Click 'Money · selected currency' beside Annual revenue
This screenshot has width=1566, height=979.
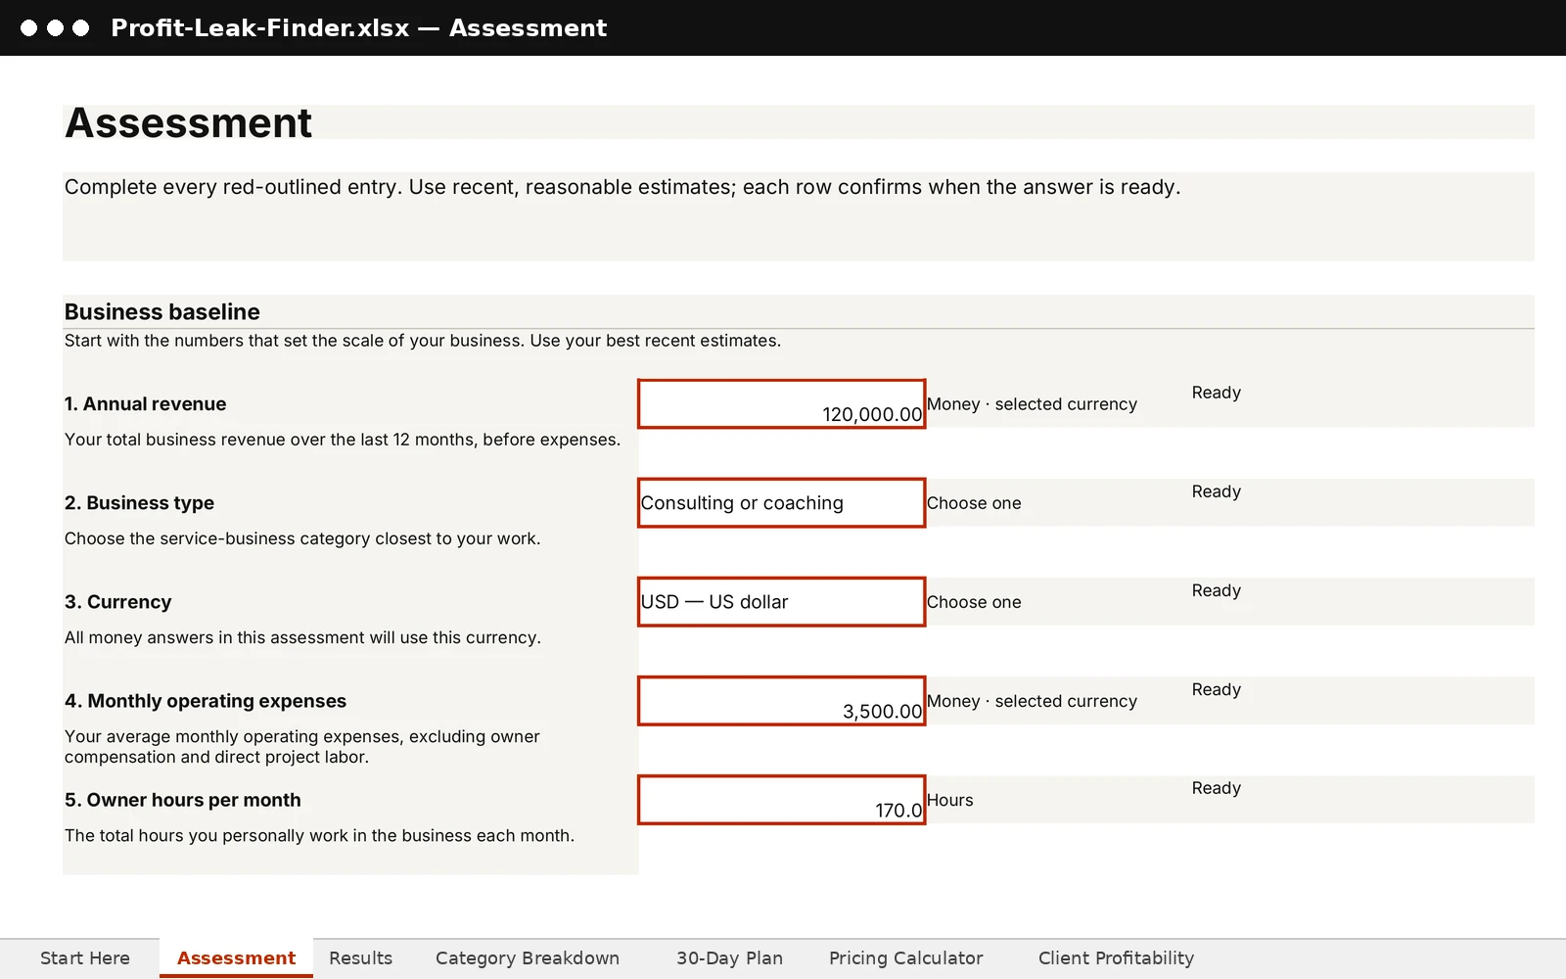pos(1032,404)
